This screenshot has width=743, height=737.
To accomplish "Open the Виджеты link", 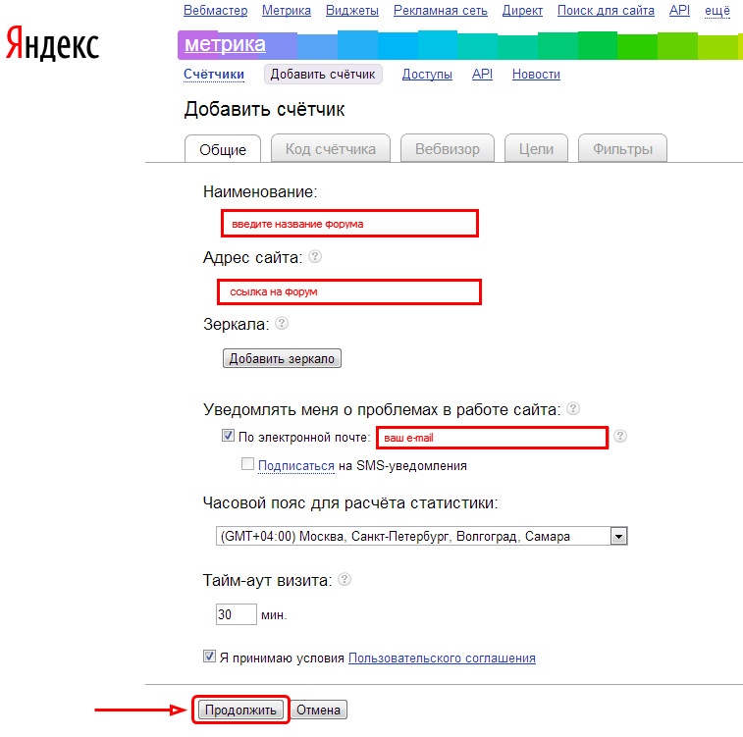I will click(x=352, y=11).
